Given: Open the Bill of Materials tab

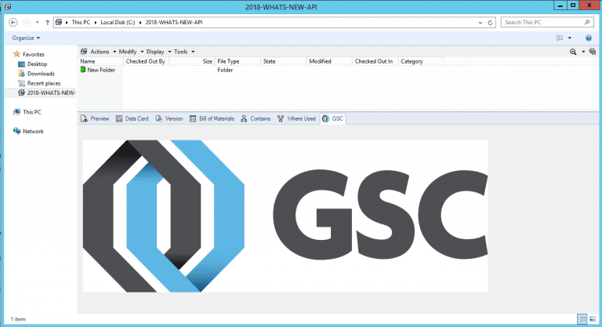Looking at the screenshot, I should [x=212, y=118].
